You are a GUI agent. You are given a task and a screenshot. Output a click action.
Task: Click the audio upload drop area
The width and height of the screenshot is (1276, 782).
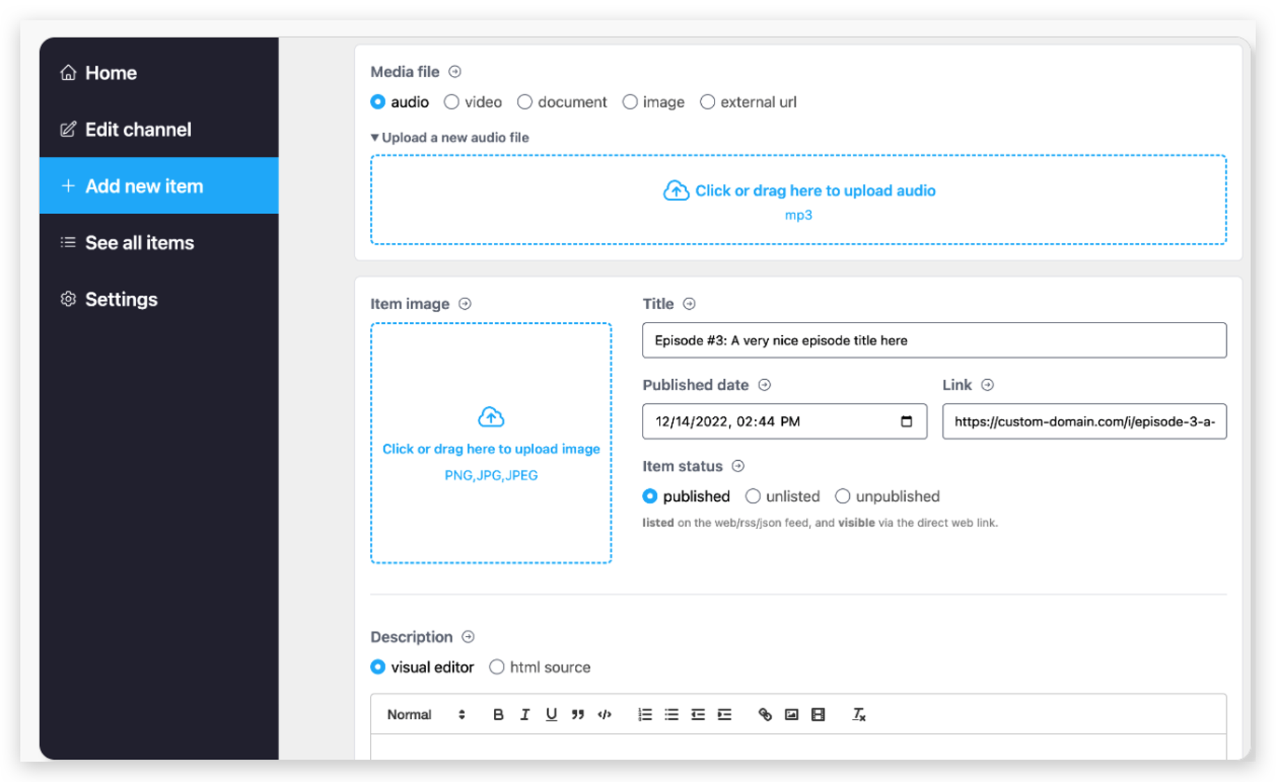(x=798, y=199)
